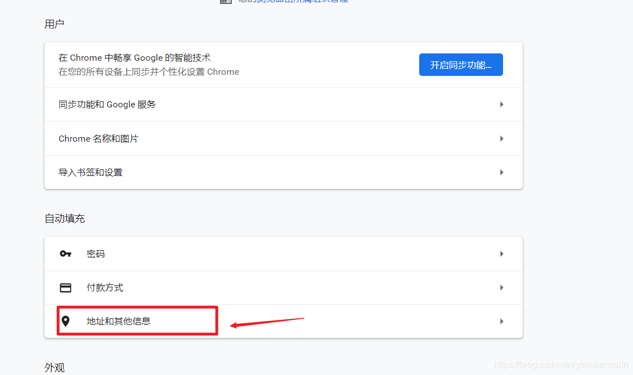Open the highlighted 地址和其他信息 label

coord(119,322)
